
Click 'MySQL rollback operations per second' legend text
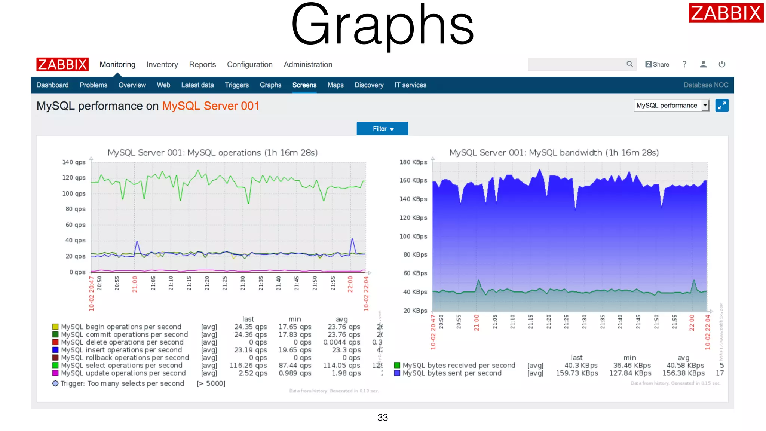125,357
